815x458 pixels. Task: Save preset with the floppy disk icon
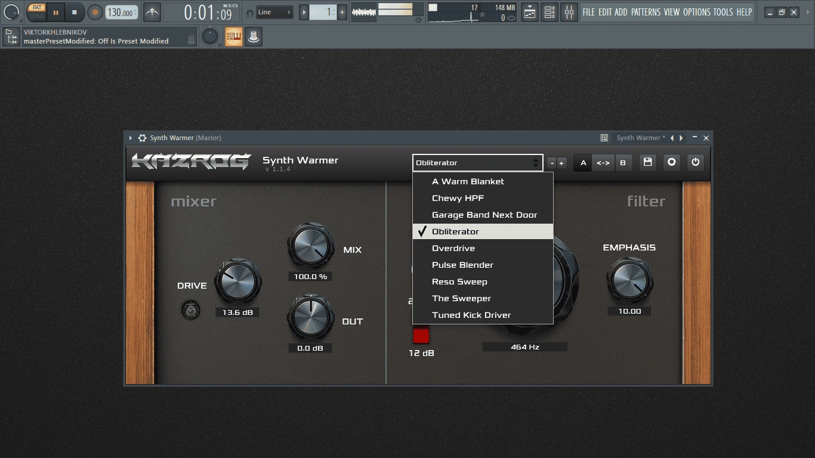pyautogui.click(x=648, y=162)
